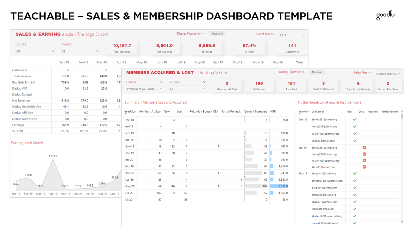This screenshot has width=404, height=227.
Task: Click the Partial Refund header in break up table
Action: tap(389, 112)
